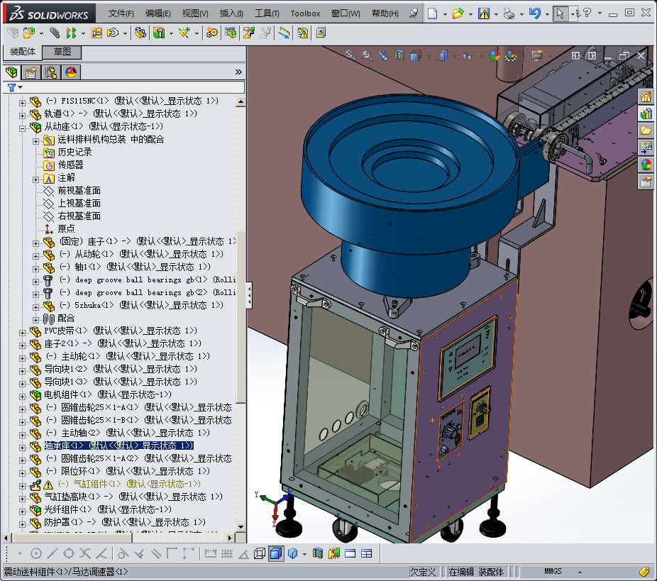Select the 原点 origin item
The image size is (657, 581).
point(66,228)
